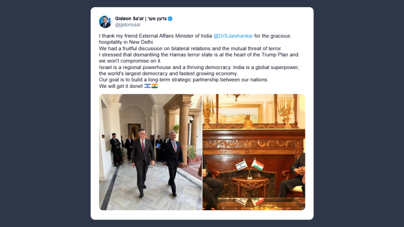
Task: Open Gideon Sa'ar's profile avatar
Action: click(x=105, y=22)
